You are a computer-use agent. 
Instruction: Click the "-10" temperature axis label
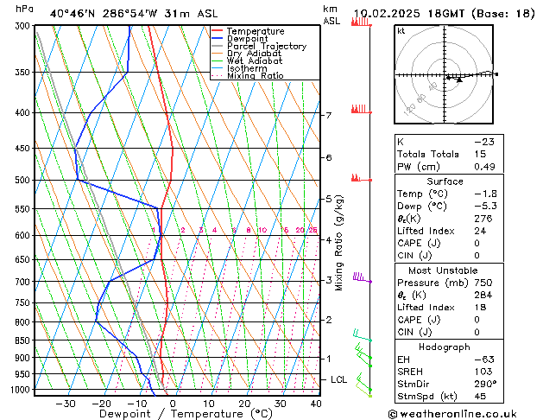(x=137, y=404)
